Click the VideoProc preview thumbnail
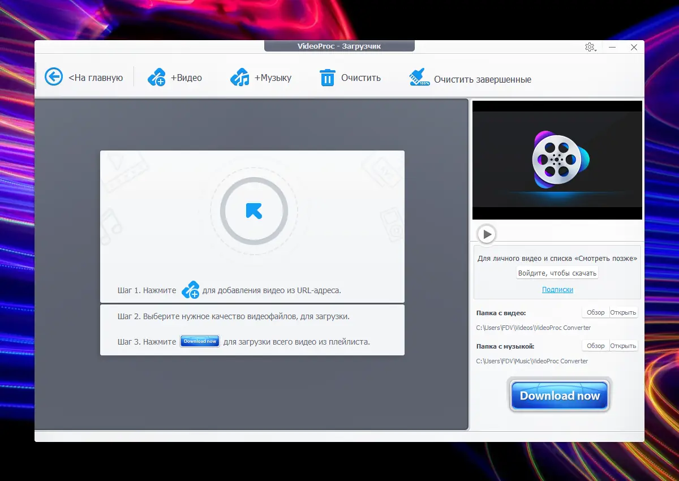679x481 pixels. [x=557, y=160]
